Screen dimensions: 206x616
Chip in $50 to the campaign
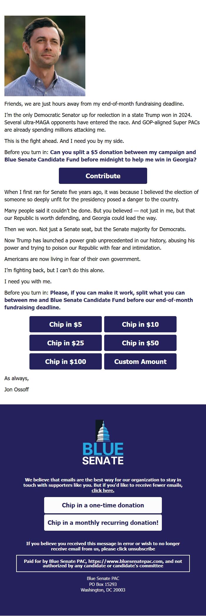point(140,343)
